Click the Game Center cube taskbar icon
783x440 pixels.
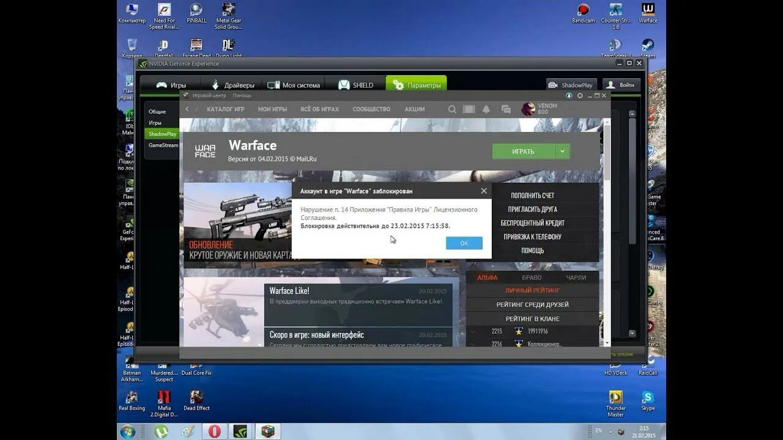(x=268, y=431)
